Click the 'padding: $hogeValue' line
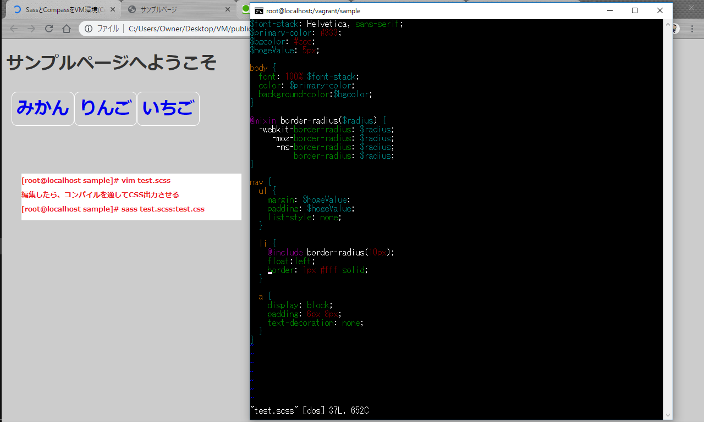704x423 pixels. [311, 209]
